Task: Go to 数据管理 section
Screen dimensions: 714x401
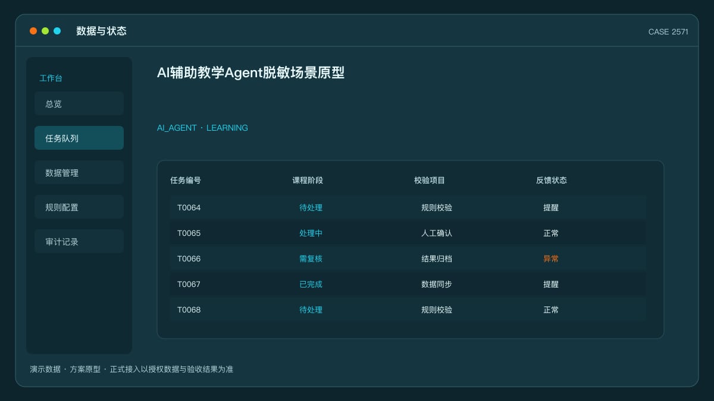Action: 79,172
